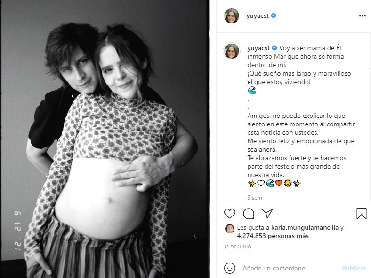The height and width of the screenshot is (278, 371).
Task: Click verified badge next to caption username
Action: coord(274,48)
